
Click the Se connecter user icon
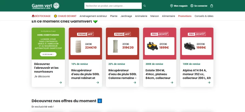192,6
